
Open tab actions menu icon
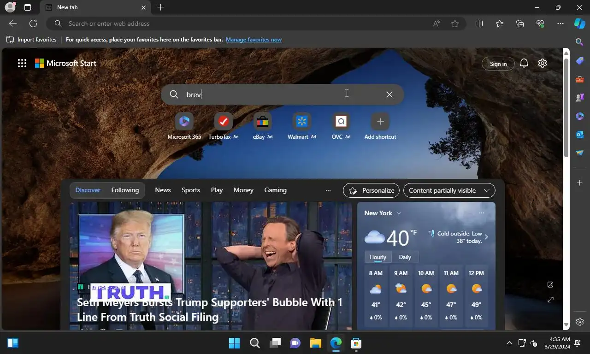coord(28,7)
